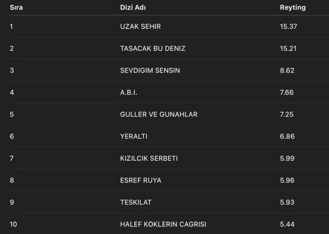Click the A.B.I. series name
The width and height of the screenshot is (329, 234).
(x=129, y=92)
